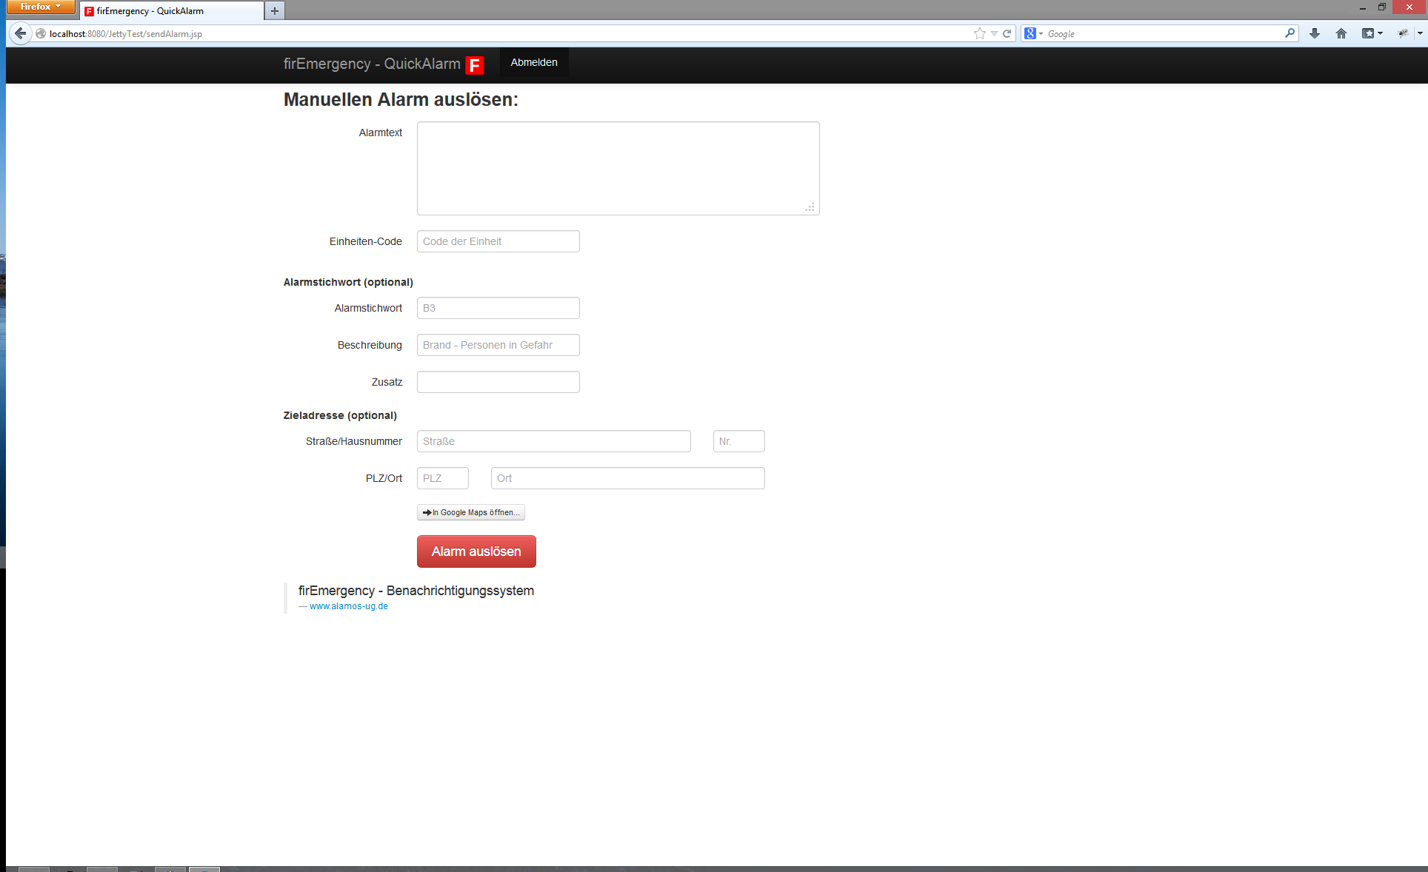
Task: Open the Firefox application menu
Action: pos(41,7)
